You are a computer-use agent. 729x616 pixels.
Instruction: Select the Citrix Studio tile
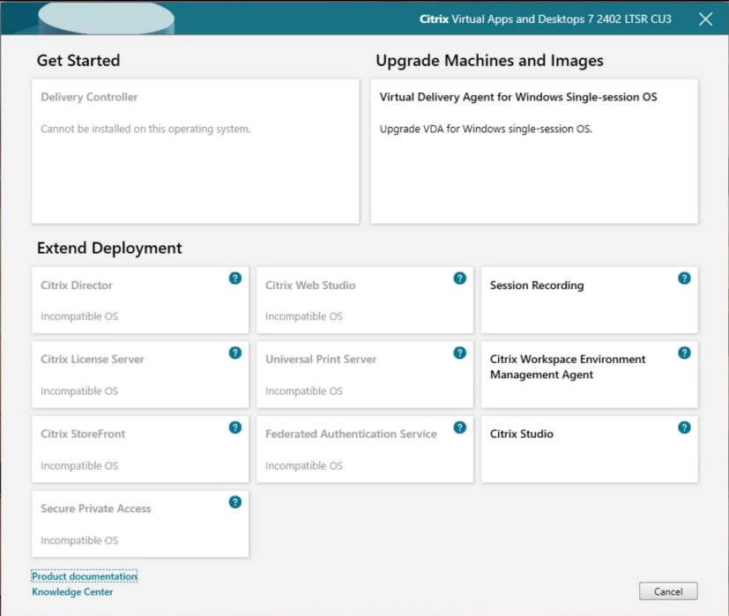point(590,449)
